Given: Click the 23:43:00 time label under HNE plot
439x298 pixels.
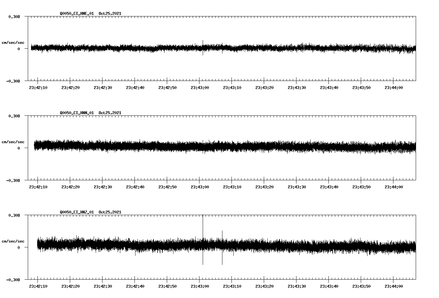Looking at the screenshot, I should [199, 88].
